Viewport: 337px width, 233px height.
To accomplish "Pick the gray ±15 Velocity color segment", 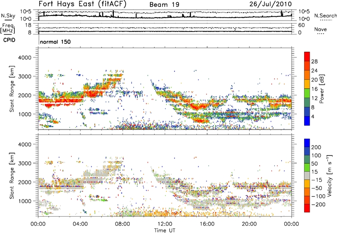I will tap(307, 175).
